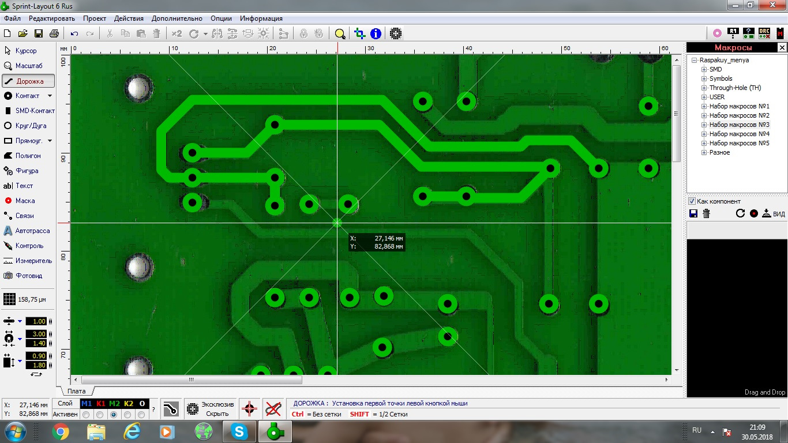
Task: Select the SMD-Контакт tool
Action: coord(29,111)
